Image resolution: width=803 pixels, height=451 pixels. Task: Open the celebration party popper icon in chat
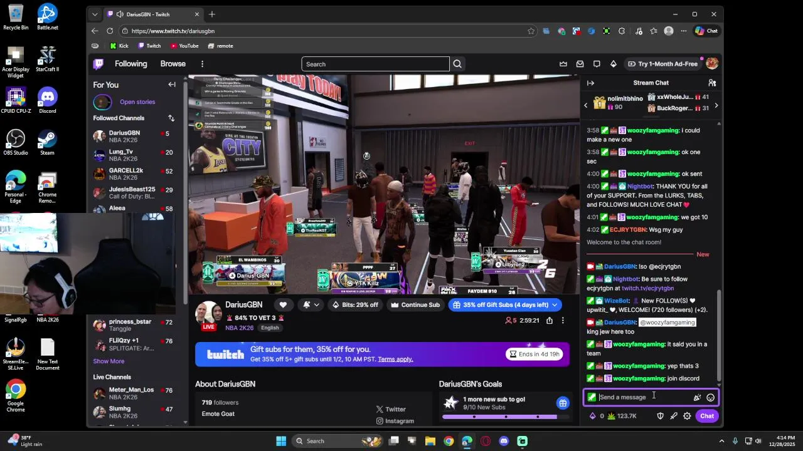point(697,397)
